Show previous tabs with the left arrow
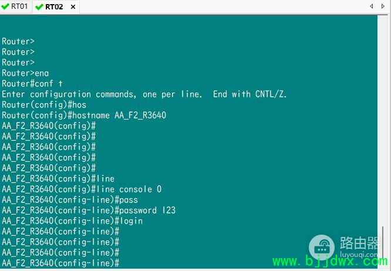 coord(371,6)
